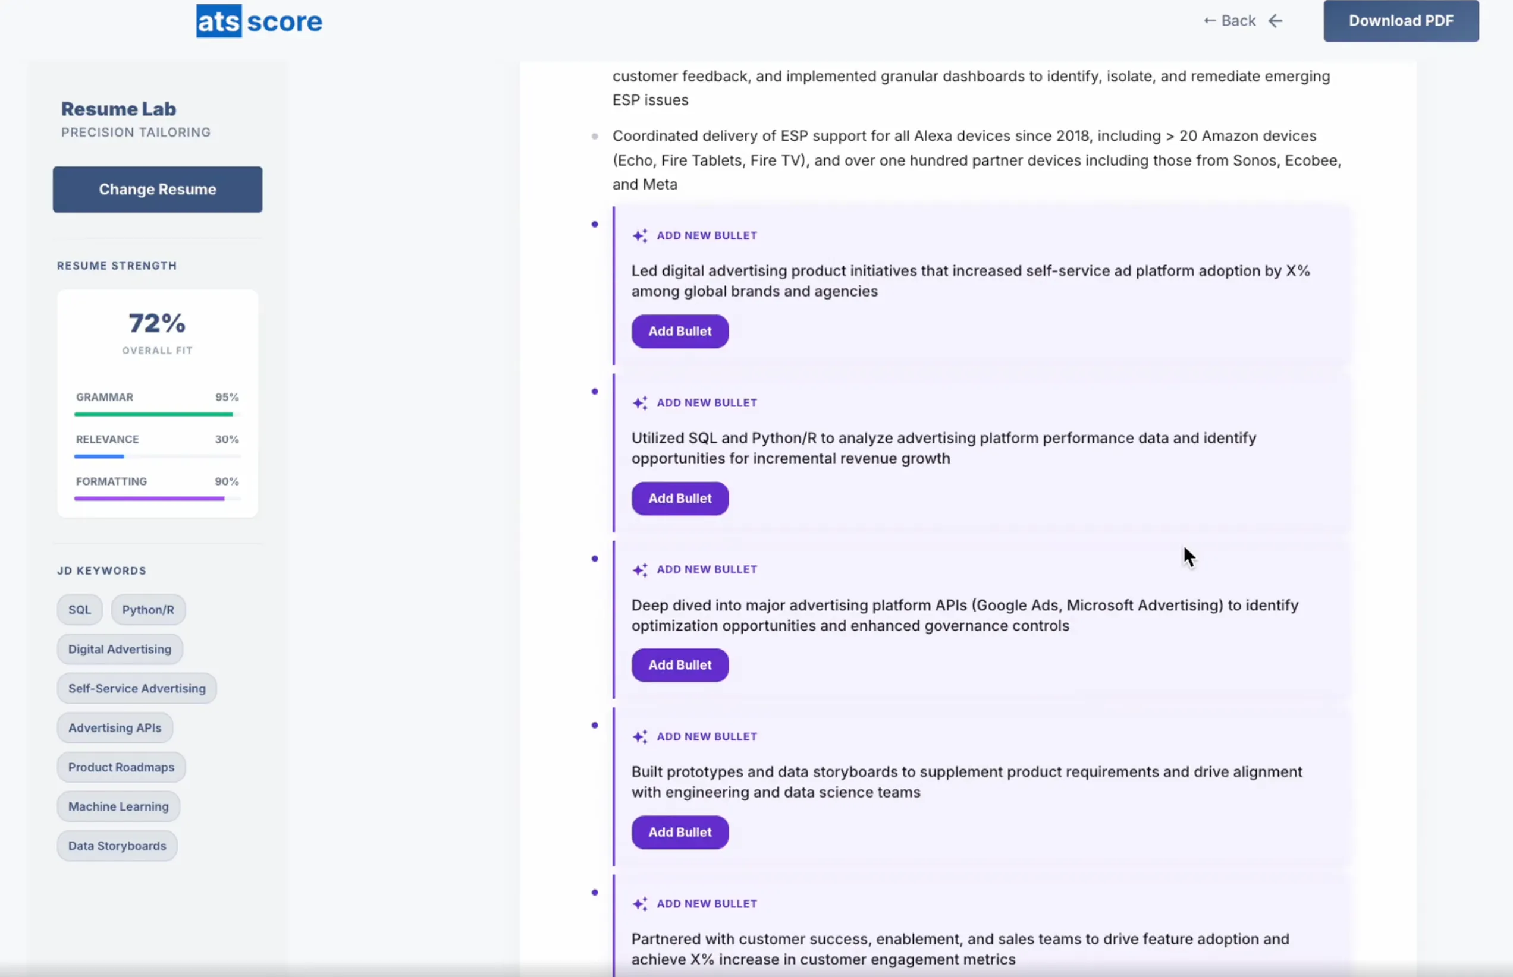Click the Built prototypes and data storyboards text

[x=966, y=781]
